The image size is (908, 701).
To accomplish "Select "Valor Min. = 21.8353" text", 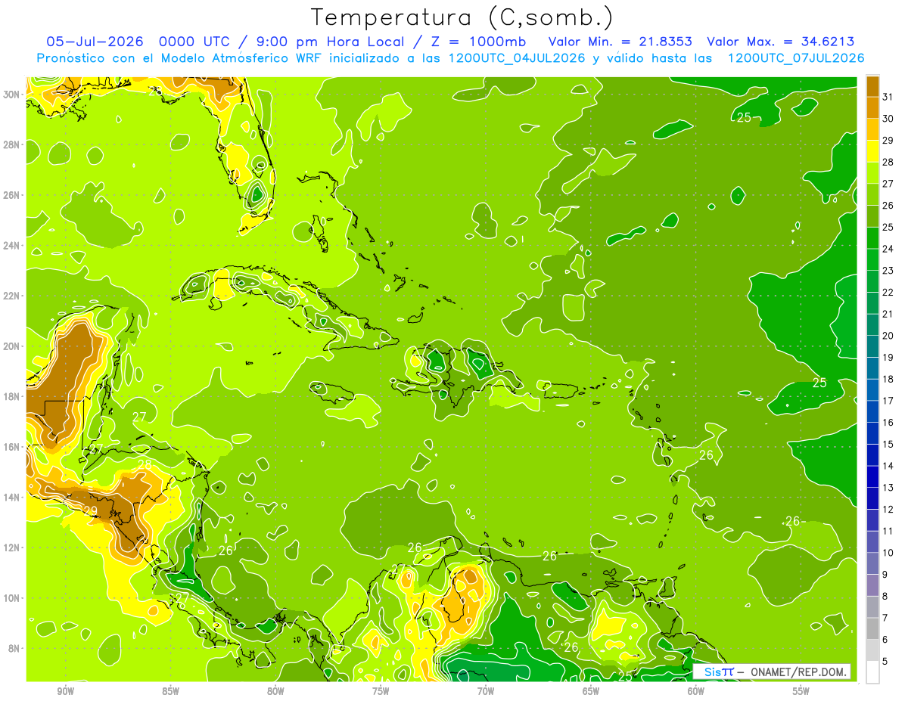I will [620, 42].
